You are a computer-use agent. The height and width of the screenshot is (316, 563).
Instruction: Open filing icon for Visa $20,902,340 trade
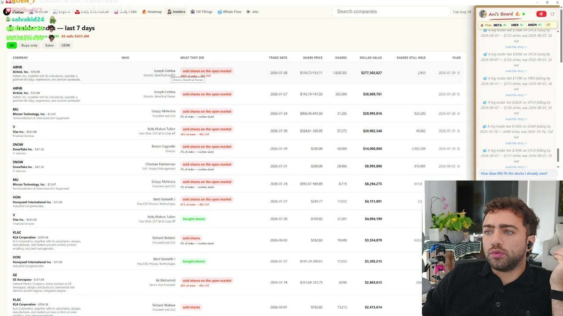click(x=458, y=131)
